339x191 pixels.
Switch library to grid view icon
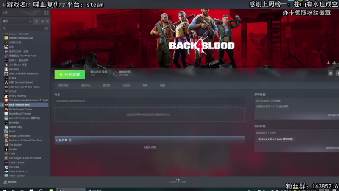coord(46,13)
